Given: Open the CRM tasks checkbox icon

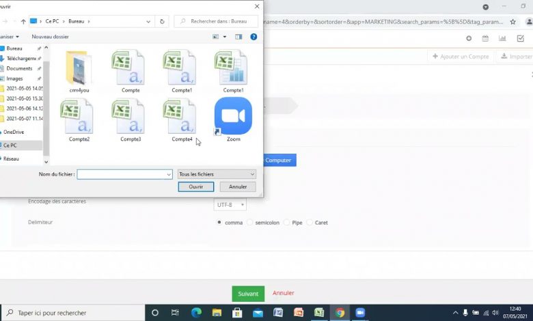Looking at the screenshot, I should pos(521,38).
